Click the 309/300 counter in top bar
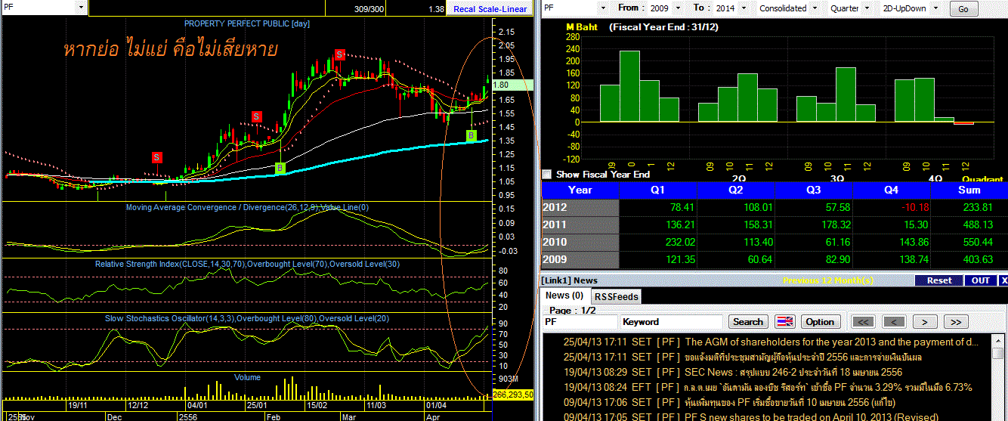 368,8
